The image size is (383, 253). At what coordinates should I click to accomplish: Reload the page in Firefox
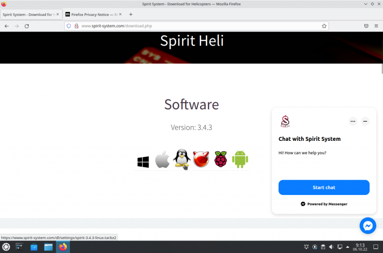pyautogui.click(x=27, y=26)
